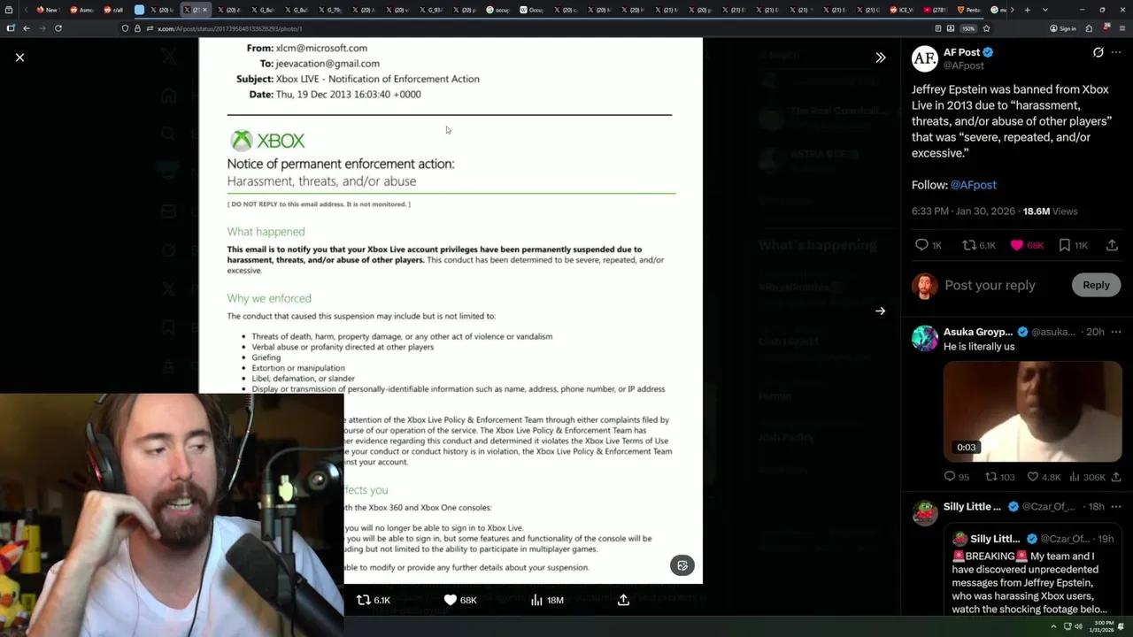Click the image edit icon on photo corner
Viewport: 1133px width, 637px height.
[x=682, y=565]
